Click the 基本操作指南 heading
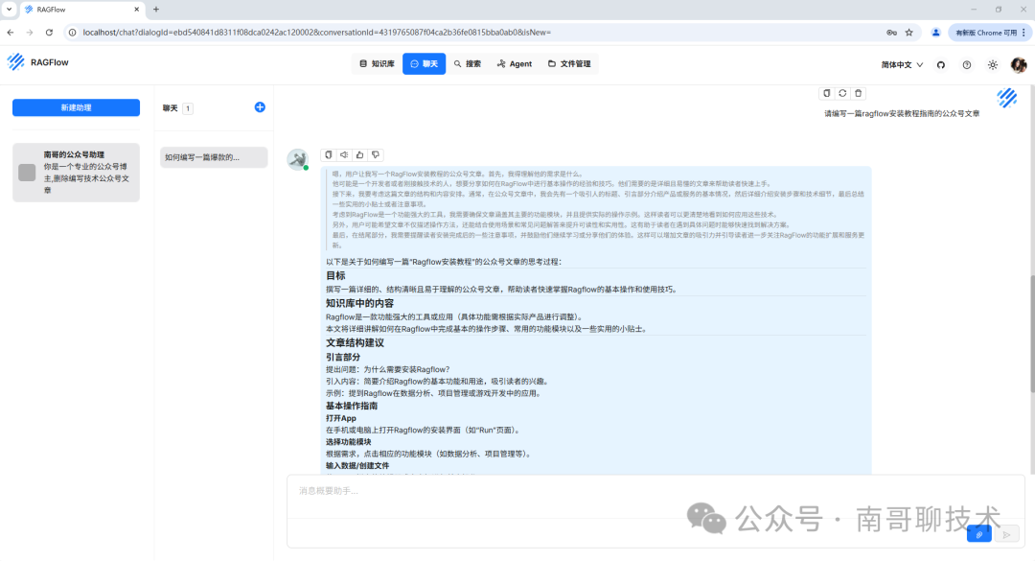This screenshot has height=561, width=1035. 351,406
